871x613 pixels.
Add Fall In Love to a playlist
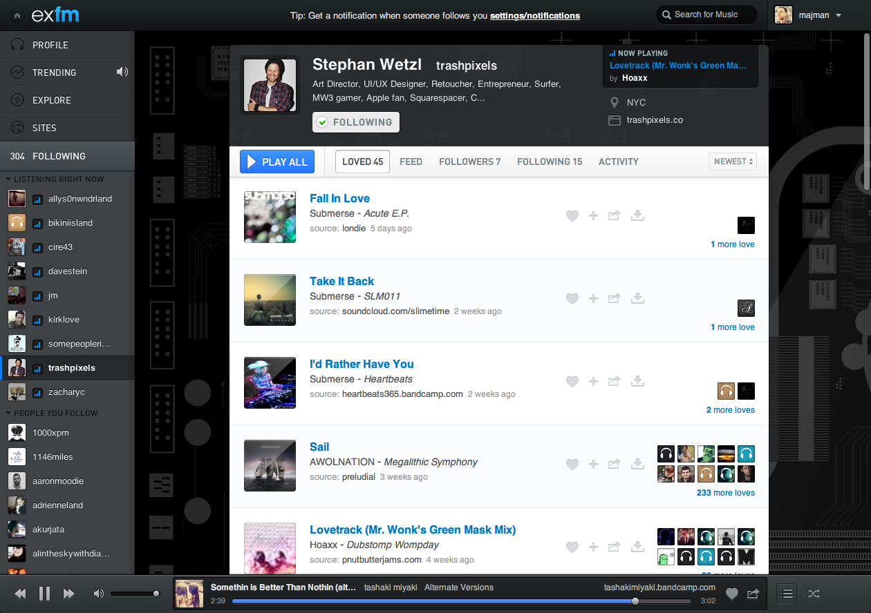point(593,216)
